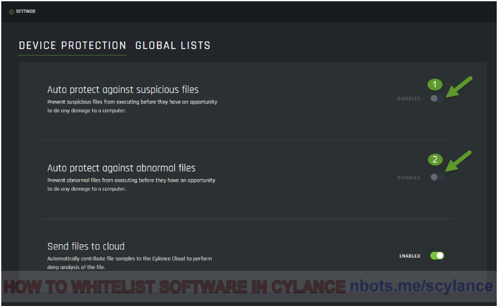The width and height of the screenshot is (498, 306).
Task: Turn off Send files to cloud toggle
Action: pos(437,256)
